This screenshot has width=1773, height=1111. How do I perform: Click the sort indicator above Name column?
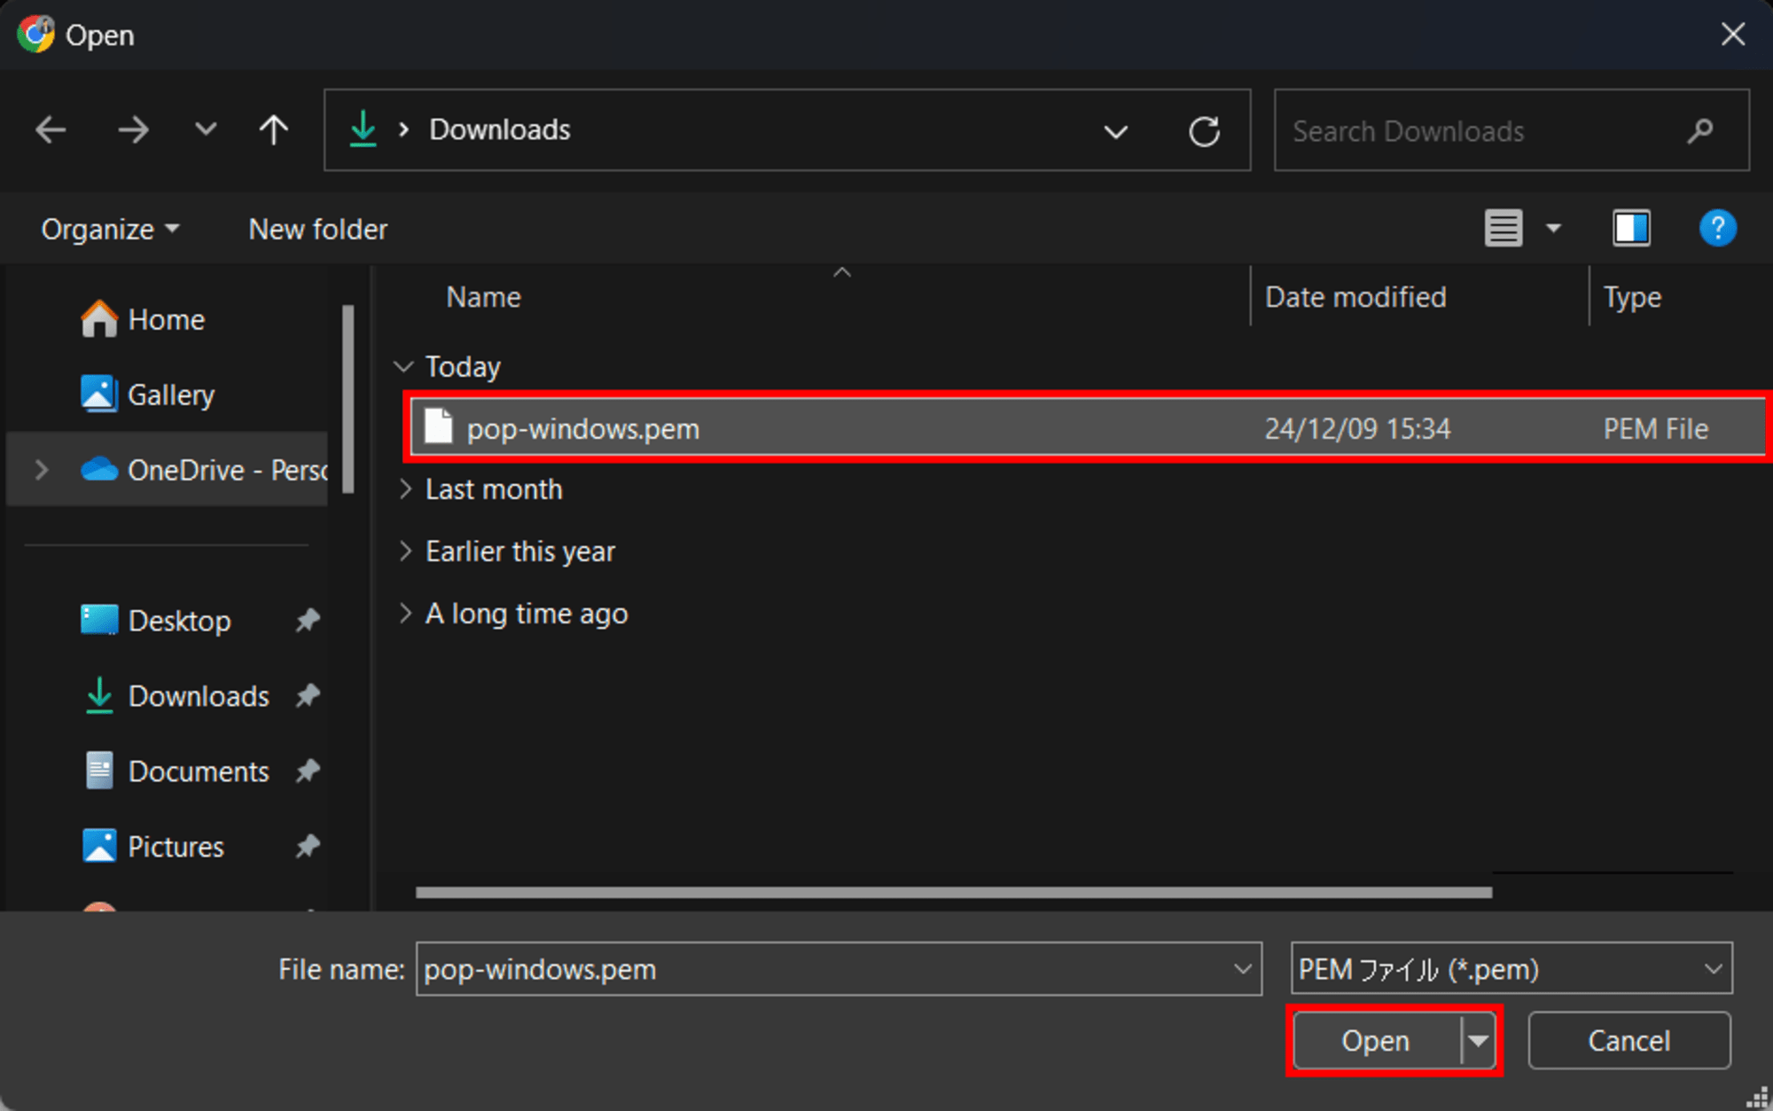pos(842,272)
